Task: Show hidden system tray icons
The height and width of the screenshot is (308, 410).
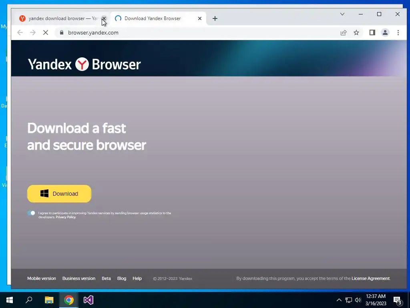Action: pos(339,300)
